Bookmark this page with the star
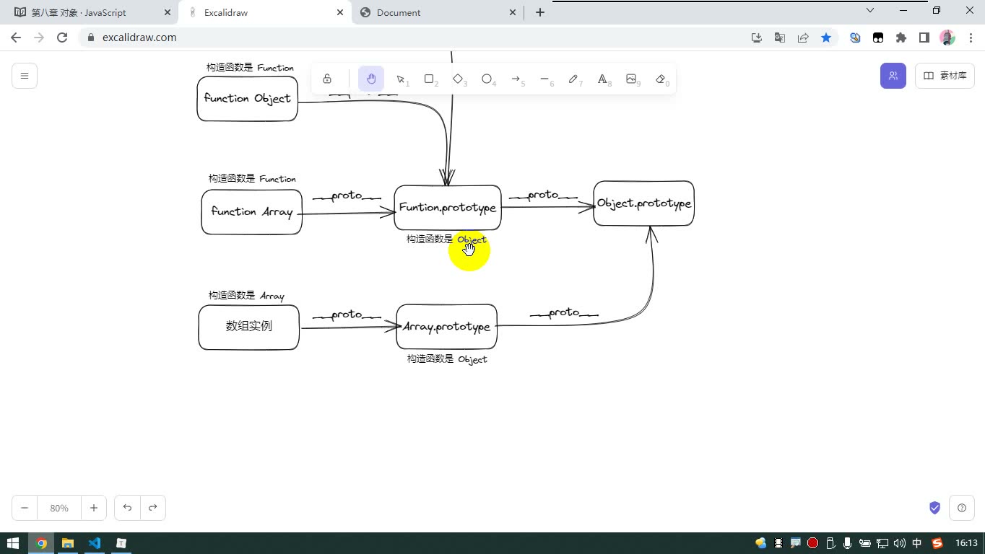Viewport: 985px width, 554px height. click(826, 38)
